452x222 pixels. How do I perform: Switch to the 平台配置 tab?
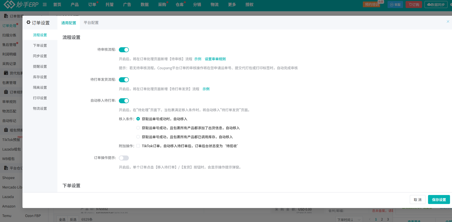coord(91,23)
